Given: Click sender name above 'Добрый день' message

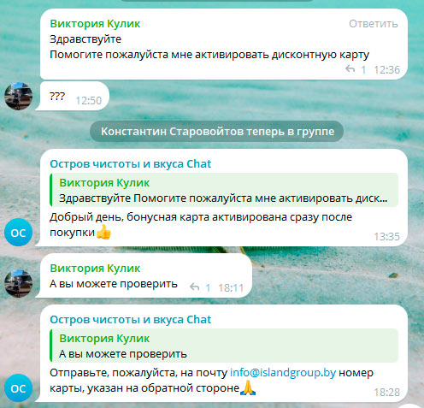Looking at the screenshot, I should (131, 164).
